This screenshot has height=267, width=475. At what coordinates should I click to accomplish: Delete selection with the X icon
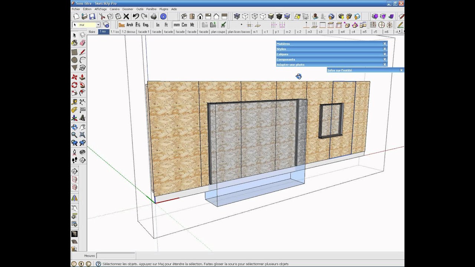click(126, 16)
